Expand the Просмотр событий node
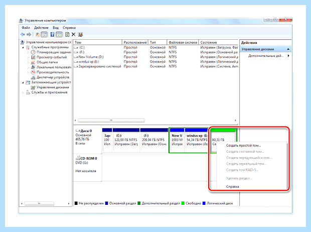The height and width of the screenshot is (232, 311). tap(28, 57)
